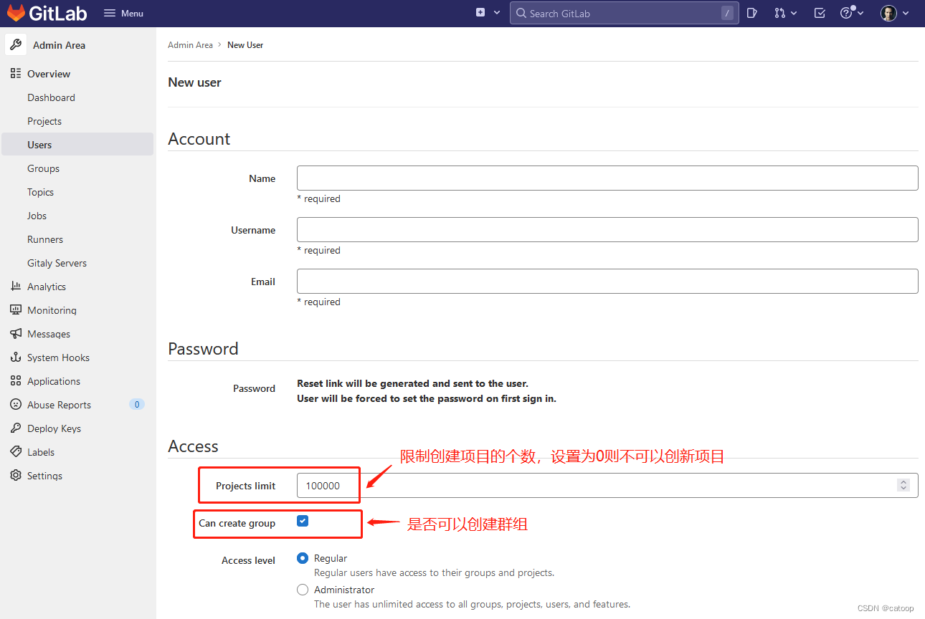The image size is (925, 619).
Task: Click the New User breadcrumb item
Action: 245,44
